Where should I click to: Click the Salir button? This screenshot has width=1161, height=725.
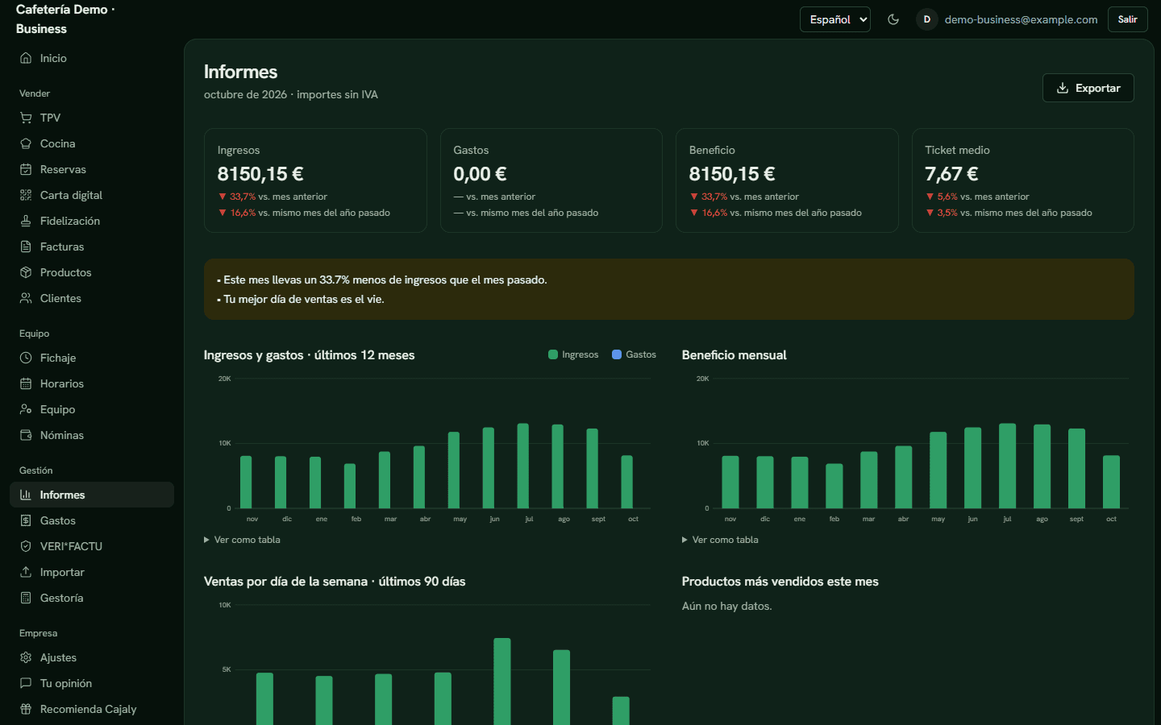[x=1128, y=19]
